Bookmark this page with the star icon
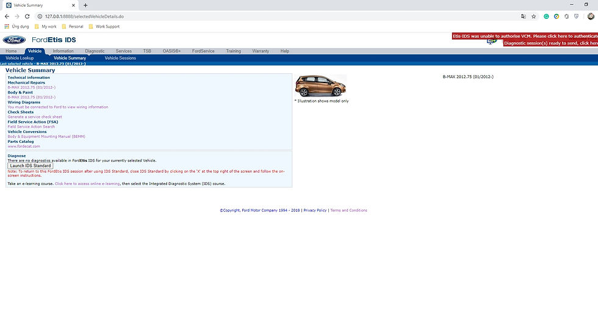Image resolution: width=598 pixels, height=329 pixels. (533, 16)
